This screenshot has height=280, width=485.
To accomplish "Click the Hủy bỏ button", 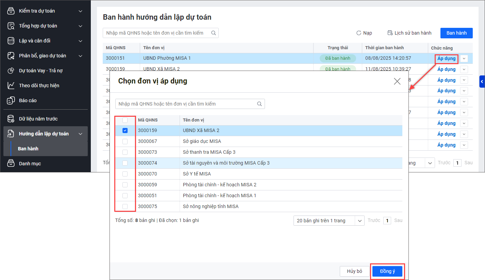I will coord(354,271).
